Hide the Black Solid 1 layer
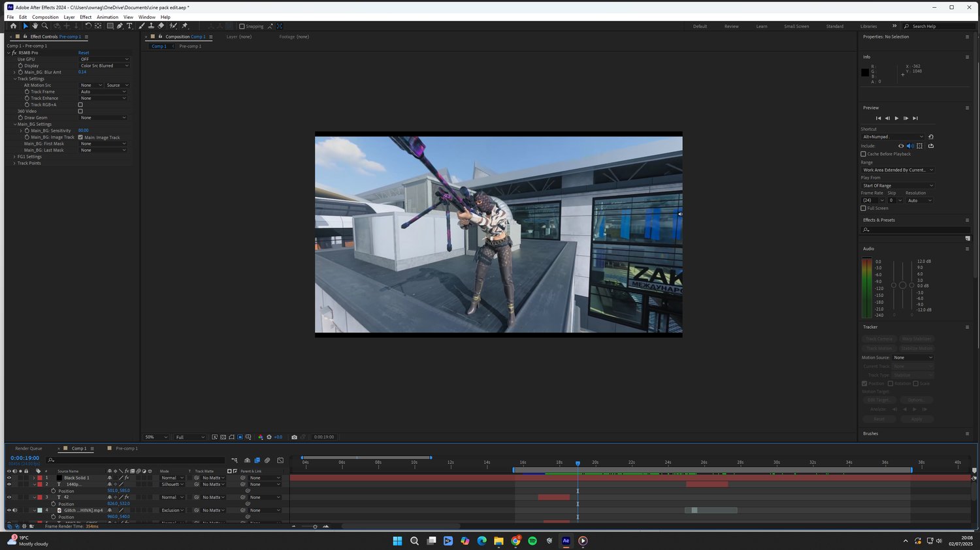 (9, 478)
